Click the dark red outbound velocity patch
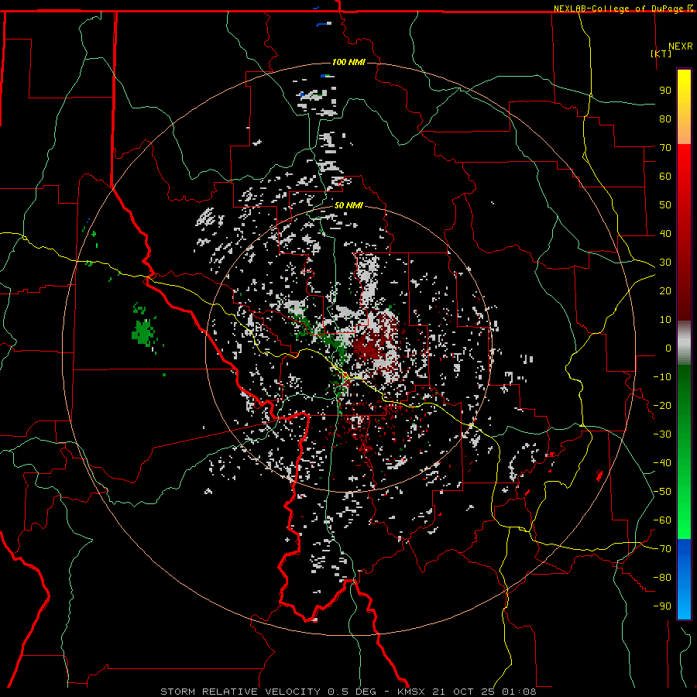697x697 pixels. pos(369,347)
